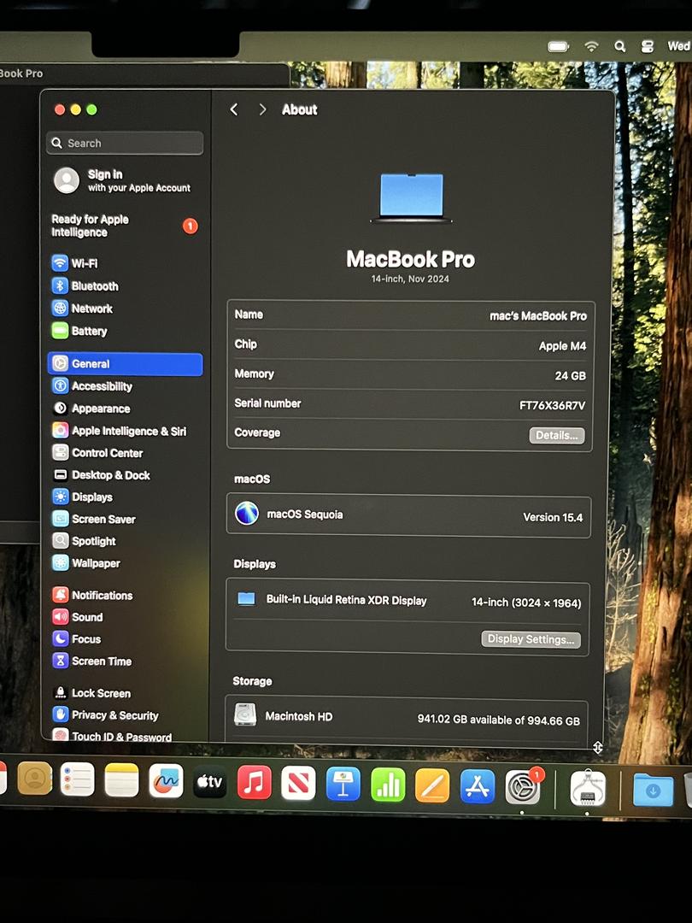Viewport: 692px width, 923px height.
Task: Open Spotlight search in menu bar
Action: [619, 46]
